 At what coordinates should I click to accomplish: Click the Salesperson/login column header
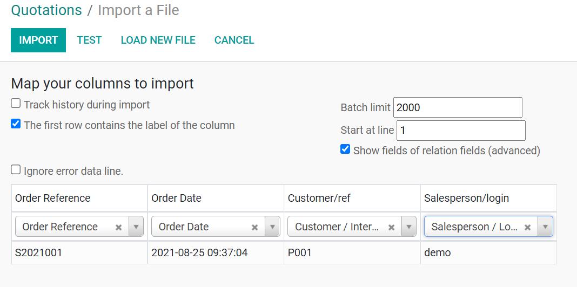(x=488, y=198)
